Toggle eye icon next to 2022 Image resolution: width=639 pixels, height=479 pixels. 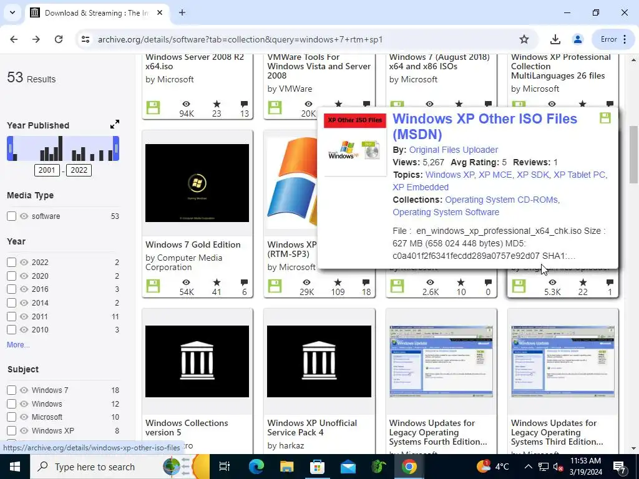point(24,263)
